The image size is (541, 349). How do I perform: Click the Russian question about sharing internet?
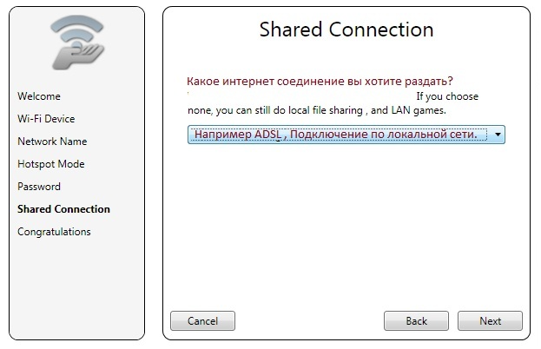(320, 82)
